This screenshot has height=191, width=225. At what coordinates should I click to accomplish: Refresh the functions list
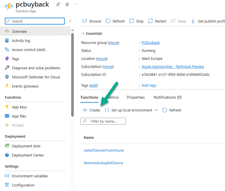(x=172, y=110)
